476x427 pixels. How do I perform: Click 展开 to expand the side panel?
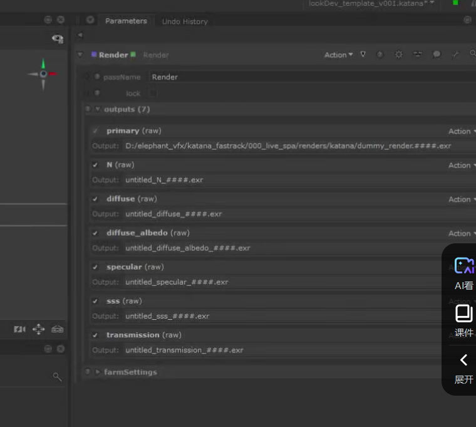coord(463,369)
